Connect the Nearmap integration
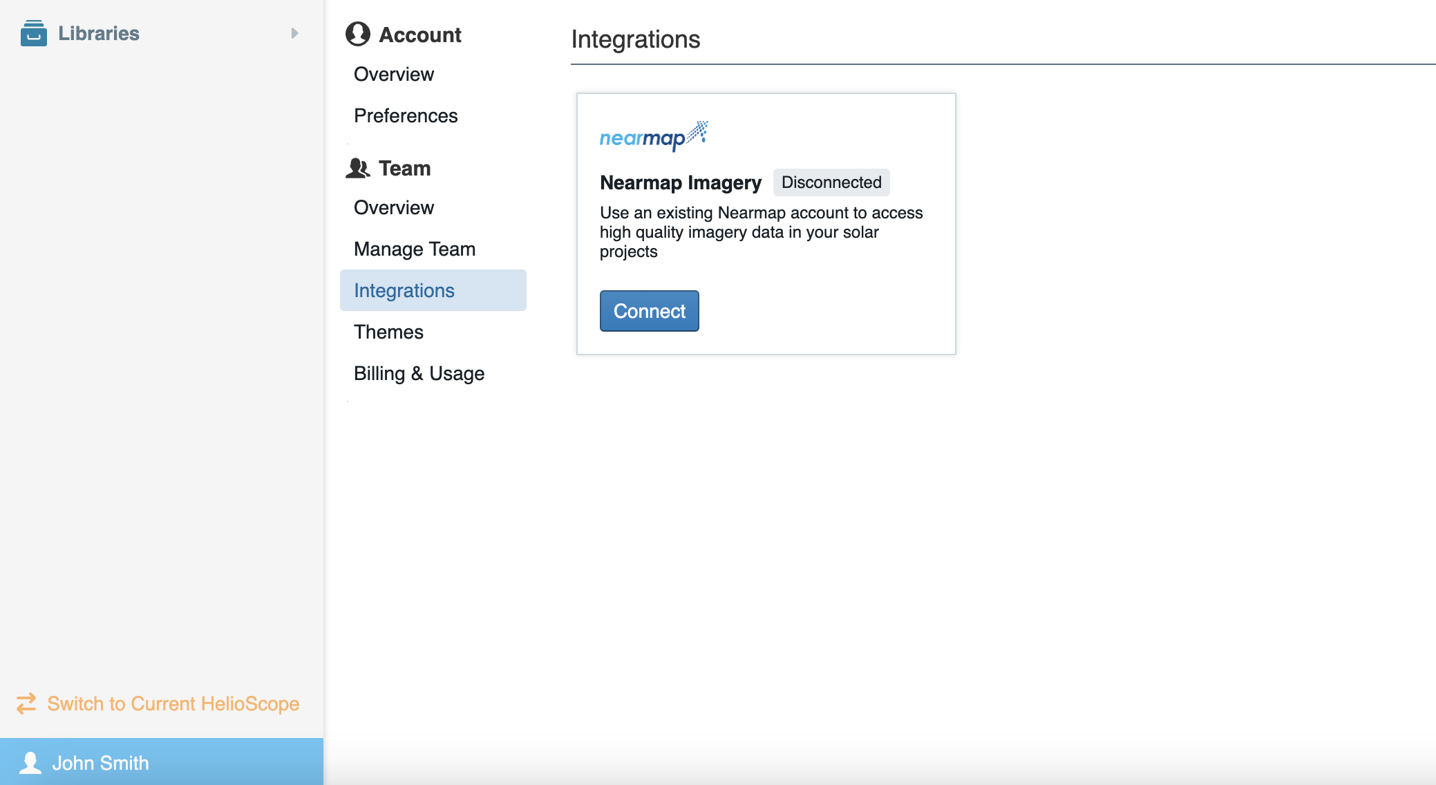Image resolution: width=1436 pixels, height=785 pixels. tap(650, 311)
